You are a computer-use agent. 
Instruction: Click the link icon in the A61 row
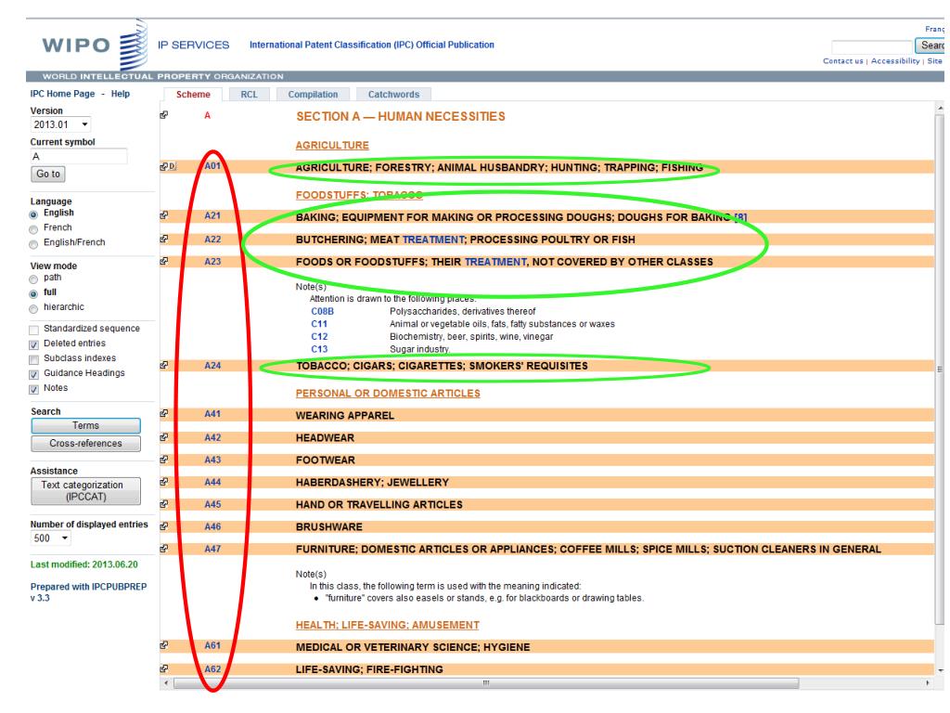pyautogui.click(x=163, y=646)
